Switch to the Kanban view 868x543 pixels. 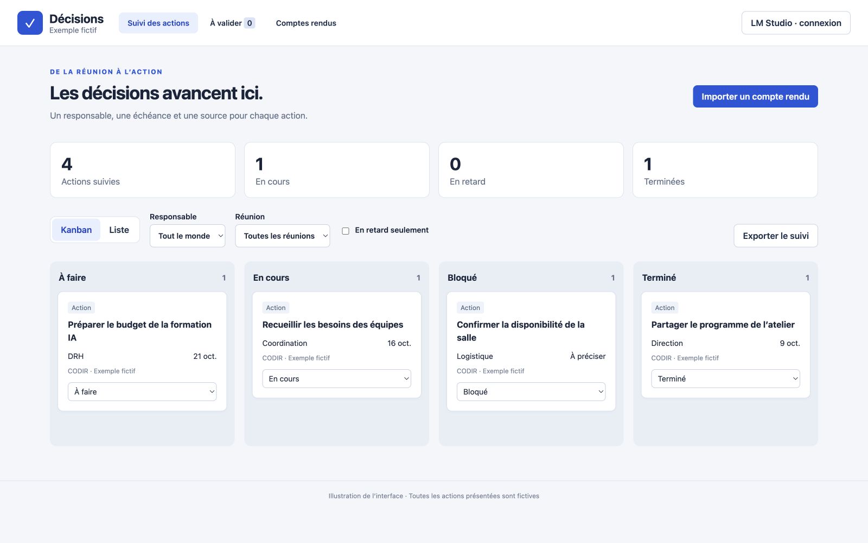point(76,230)
